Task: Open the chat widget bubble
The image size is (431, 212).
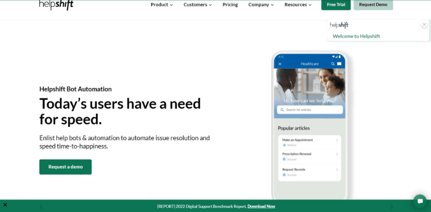Action: coord(420,201)
